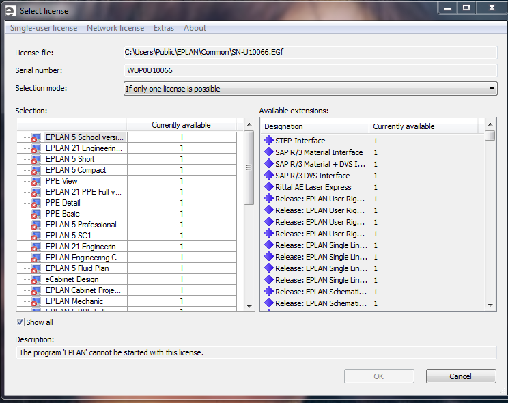
Task: Click the SAP R/3 Material Interface diamond icon
Action: click(269, 152)
